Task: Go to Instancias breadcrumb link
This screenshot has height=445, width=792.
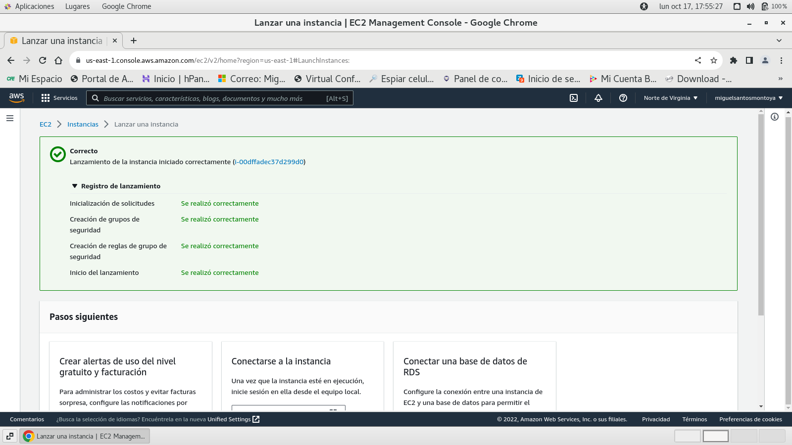Action: coord(83,124)
